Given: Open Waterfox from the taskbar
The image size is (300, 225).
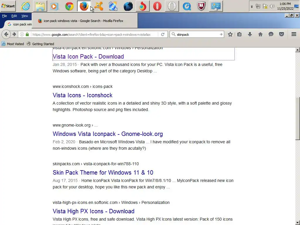Looking at the screenshot, I should pos(128,6).
